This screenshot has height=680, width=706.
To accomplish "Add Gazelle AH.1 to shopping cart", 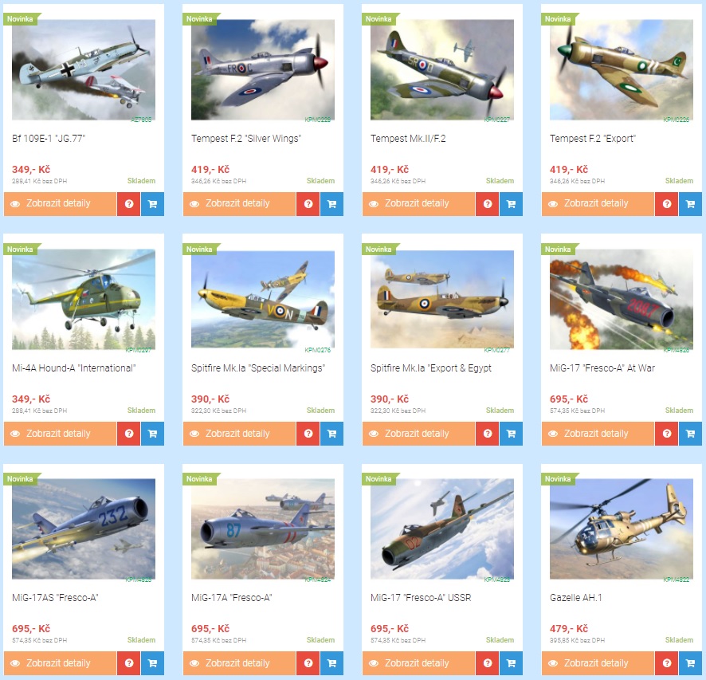I will 690,663.
